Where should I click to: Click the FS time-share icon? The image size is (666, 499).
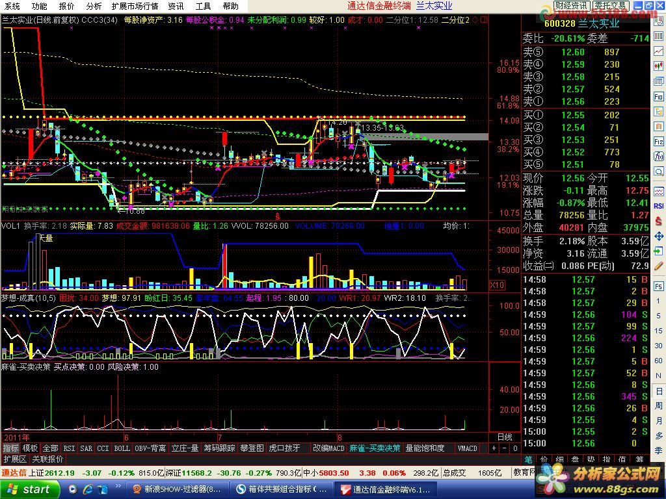[x=659, y=287]
